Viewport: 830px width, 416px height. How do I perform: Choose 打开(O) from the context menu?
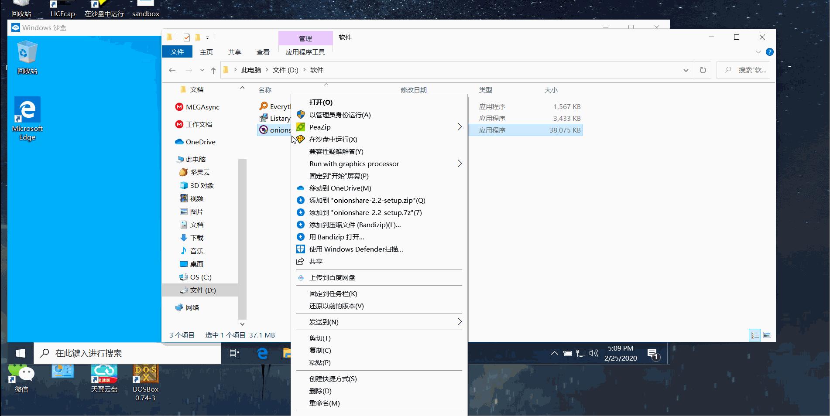[321, 102]
